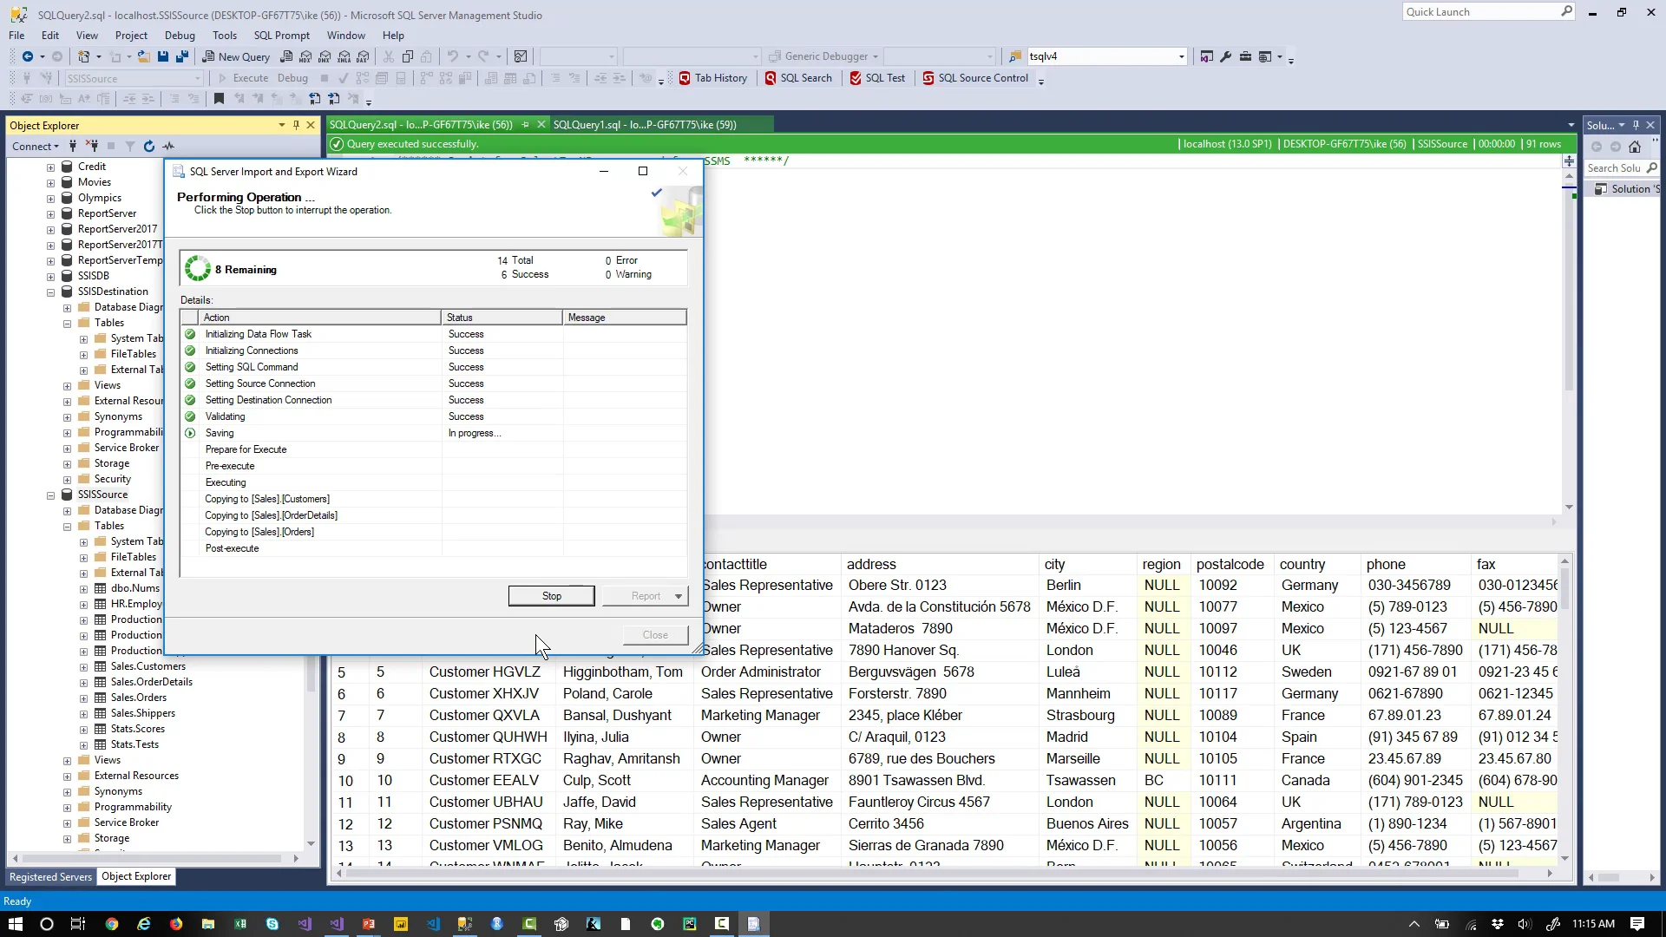Click the New Query toolbar button

coord(236,56)
